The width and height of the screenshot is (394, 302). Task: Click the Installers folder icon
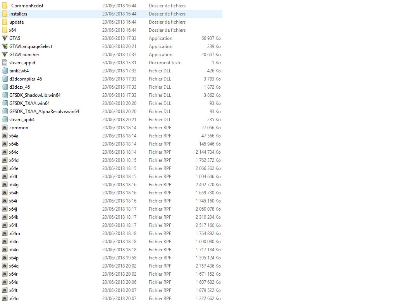coord(5,14)
